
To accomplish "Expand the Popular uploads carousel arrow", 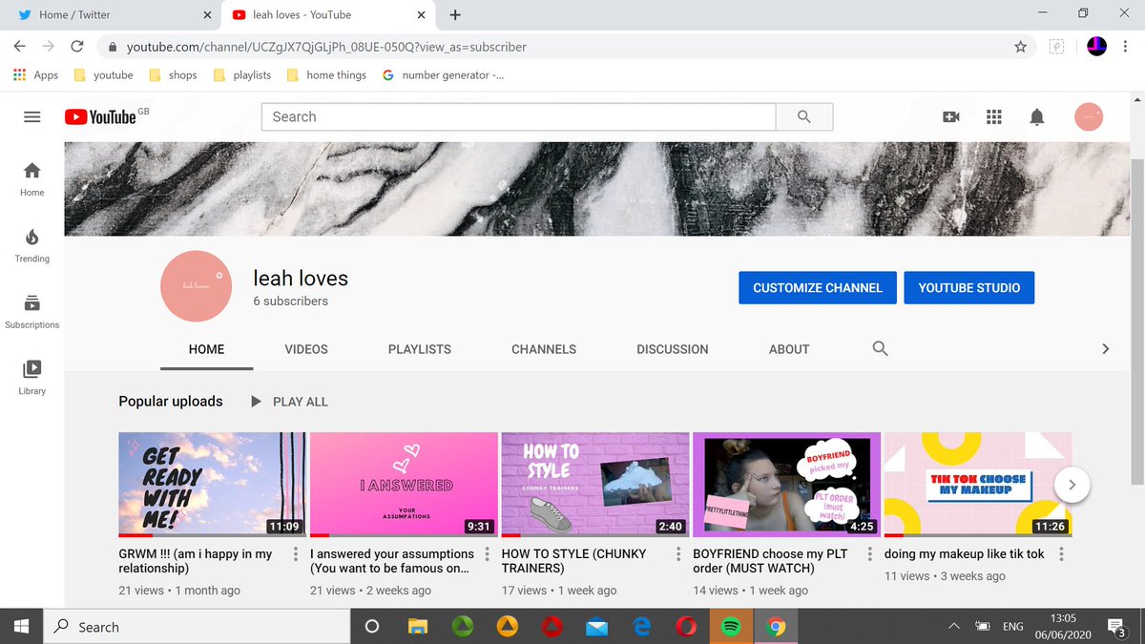I will point(1072,485).
